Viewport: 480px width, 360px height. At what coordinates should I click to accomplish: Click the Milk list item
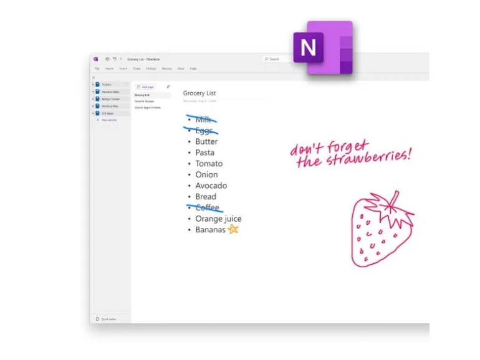point(203,120)
